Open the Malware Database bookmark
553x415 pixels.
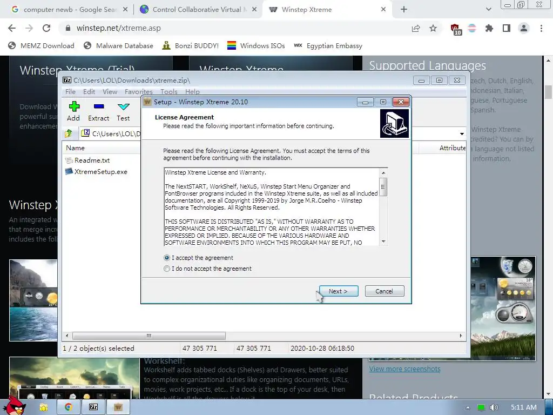pyautogui.click(x=118, y=45)
